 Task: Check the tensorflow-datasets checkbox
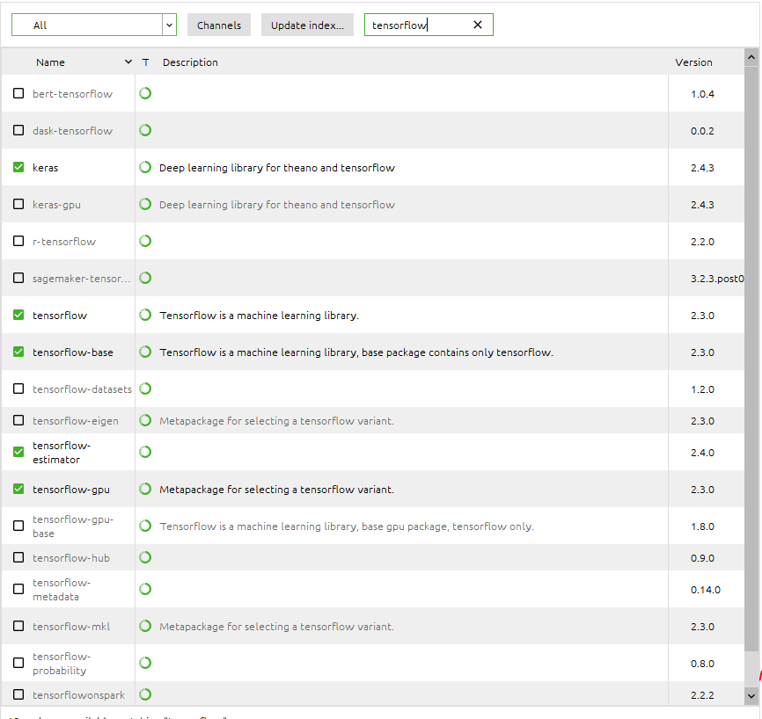(x=18, y=389)
